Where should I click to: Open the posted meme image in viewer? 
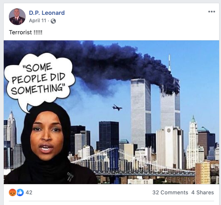112,112
